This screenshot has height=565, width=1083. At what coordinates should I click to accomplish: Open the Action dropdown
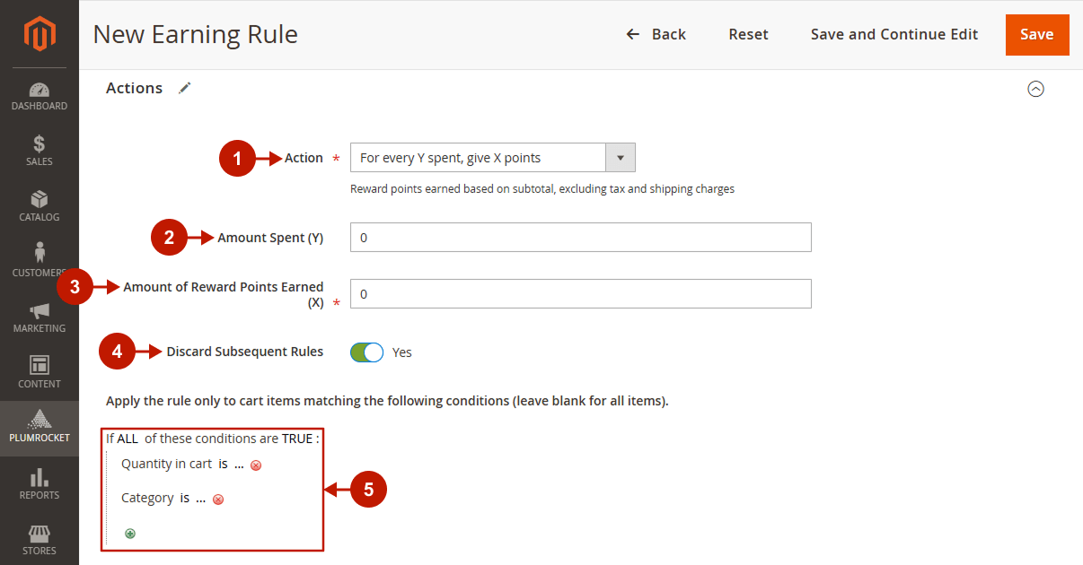492,158
